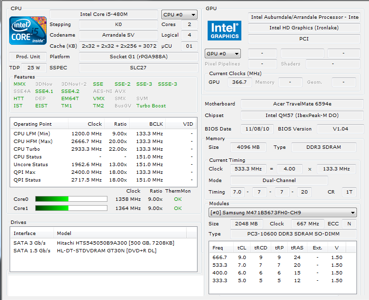Click the Dual-Channel mode field
This screenshot has height=300, width=369.
279,181
